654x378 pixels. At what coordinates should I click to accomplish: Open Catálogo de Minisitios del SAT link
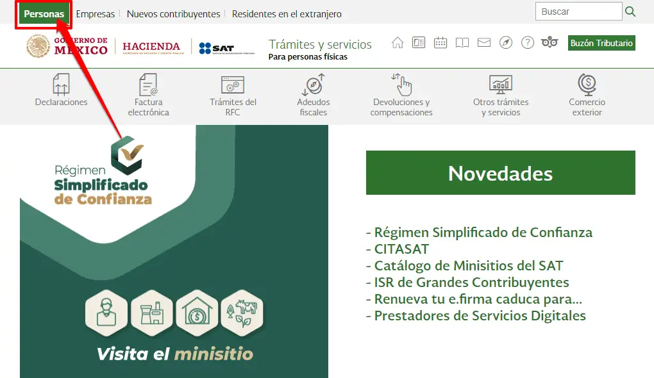(x=469, y=265)
